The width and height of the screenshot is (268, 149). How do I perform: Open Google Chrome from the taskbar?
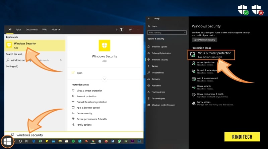(93, 141)
